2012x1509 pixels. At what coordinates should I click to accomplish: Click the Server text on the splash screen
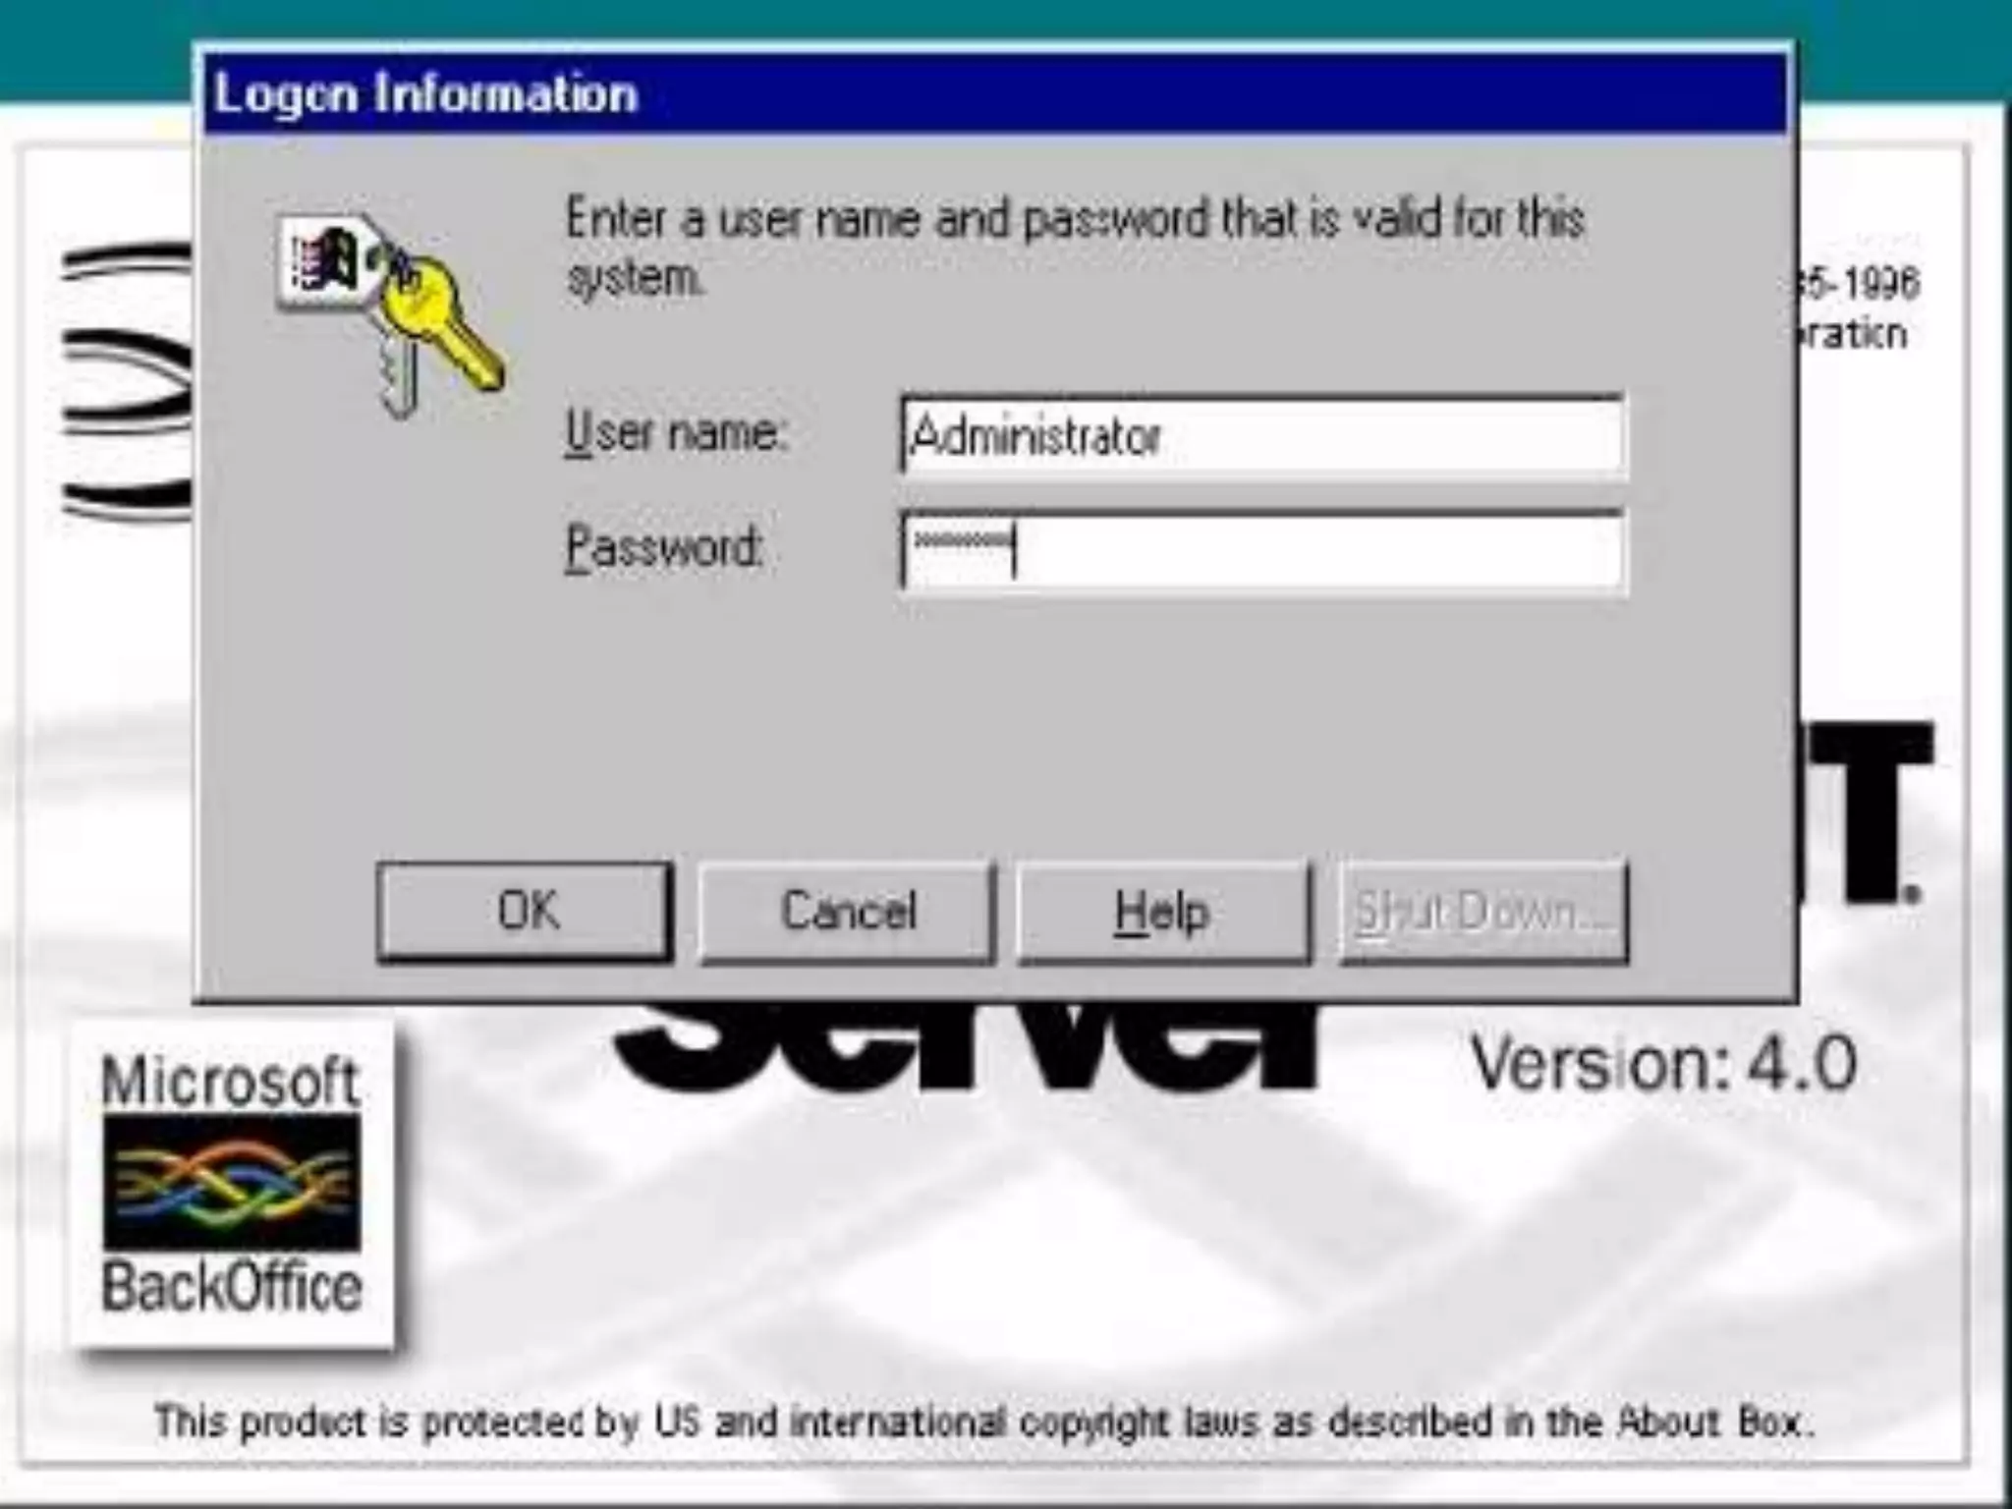(968, 1046)
